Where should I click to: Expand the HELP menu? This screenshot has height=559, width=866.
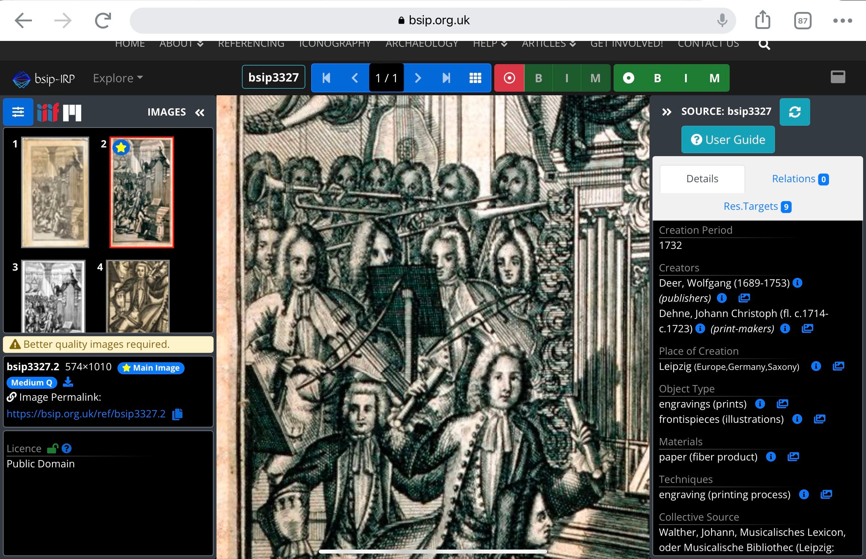tap(490, 43)
